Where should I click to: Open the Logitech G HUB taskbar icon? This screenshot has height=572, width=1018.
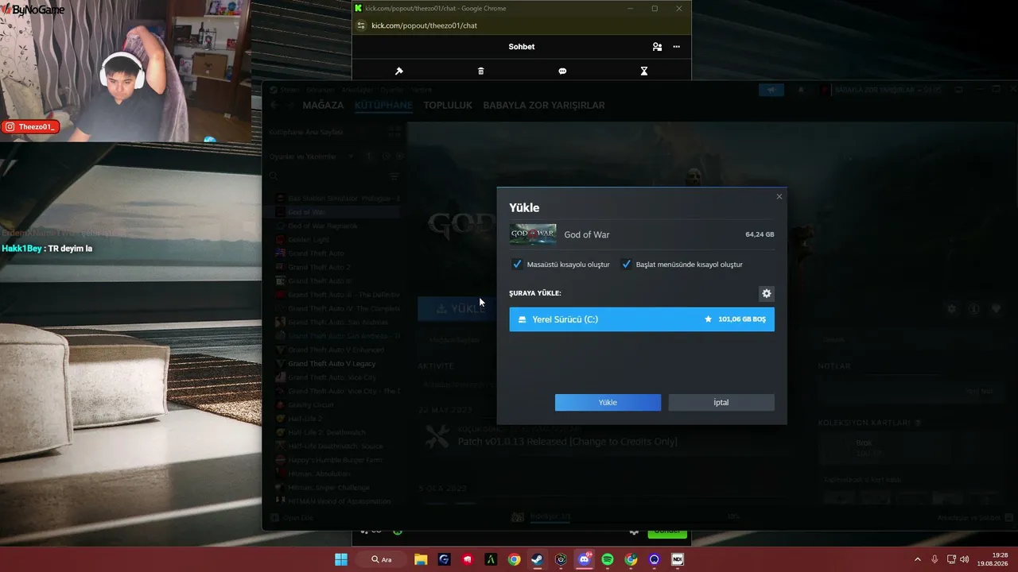[x=444, y=559]
